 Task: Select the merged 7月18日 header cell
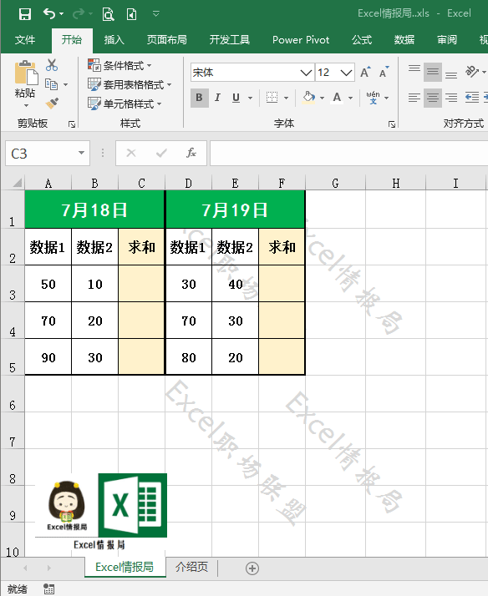(94, 210)
